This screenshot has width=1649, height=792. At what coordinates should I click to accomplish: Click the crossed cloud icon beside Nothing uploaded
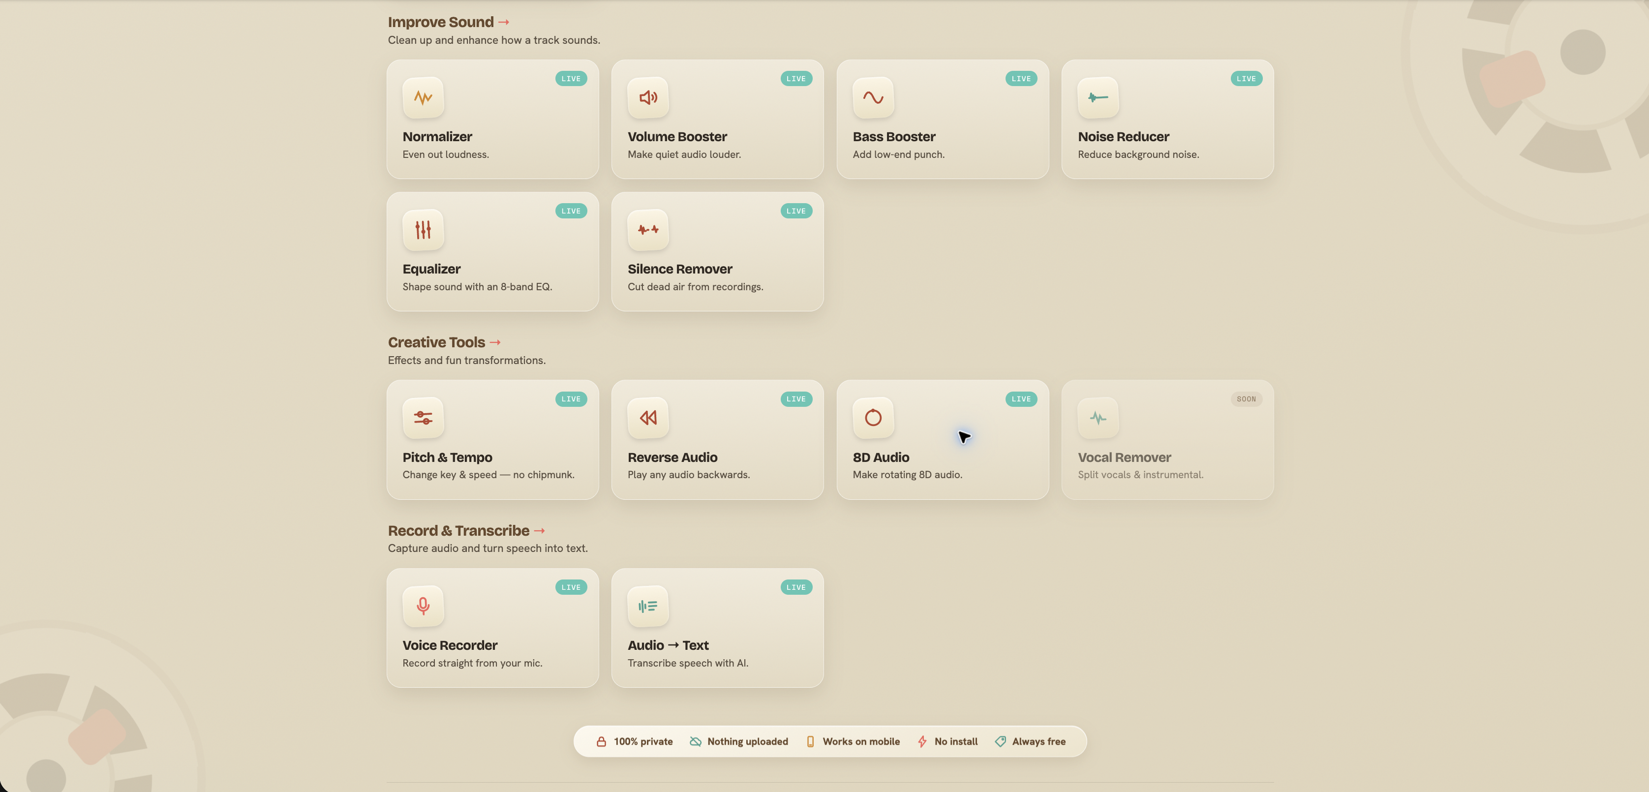695,741
